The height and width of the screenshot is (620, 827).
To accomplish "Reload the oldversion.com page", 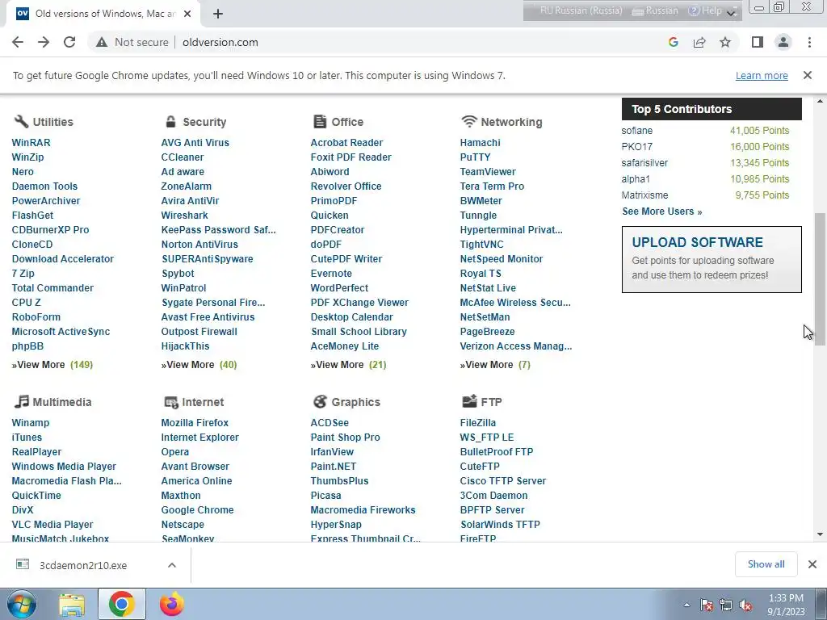I will (69, 42).
